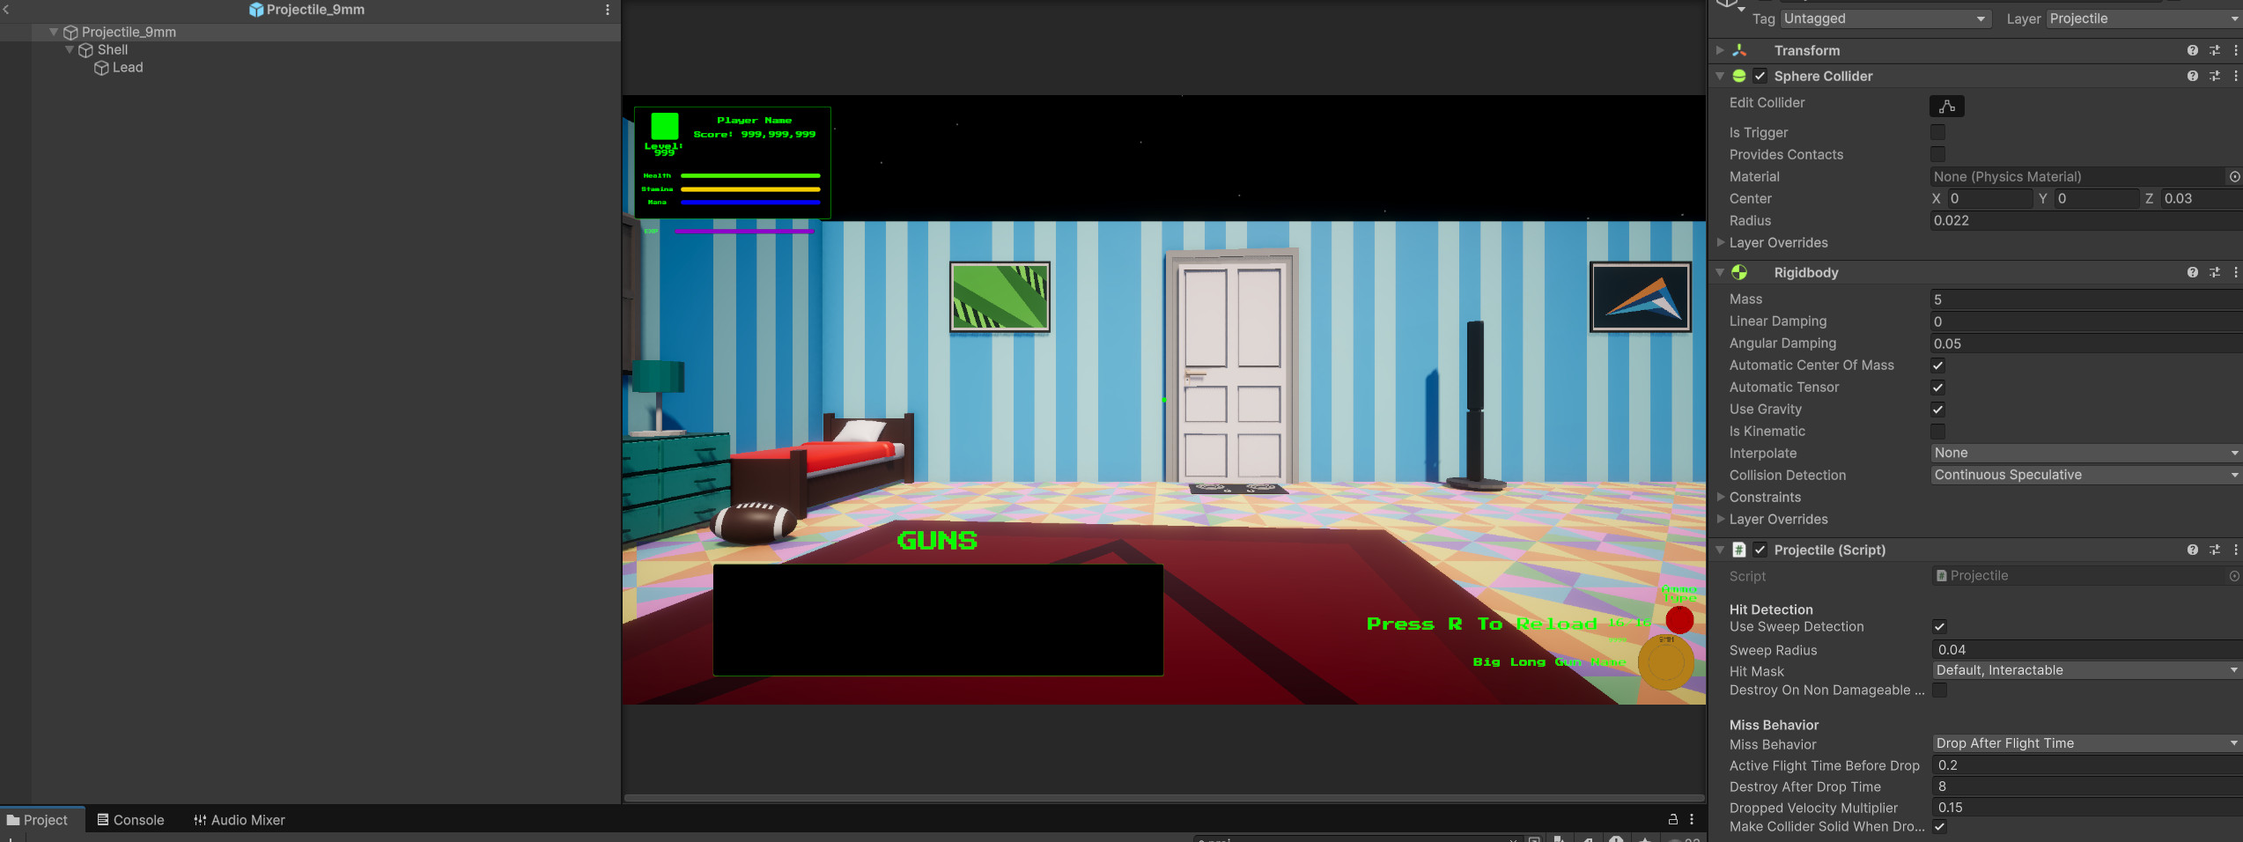Screen dimensions: 2243x842
Task: Click the Rigidbody component icon
Action: click(x=1739, y=272)
